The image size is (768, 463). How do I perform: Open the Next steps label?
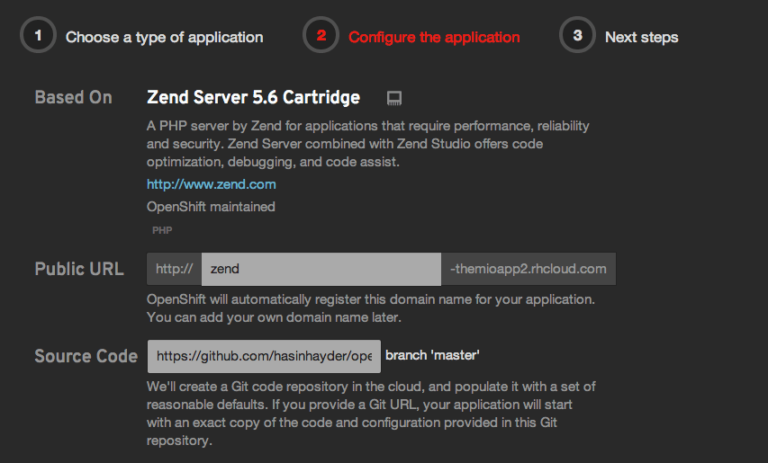click(642, 38)
